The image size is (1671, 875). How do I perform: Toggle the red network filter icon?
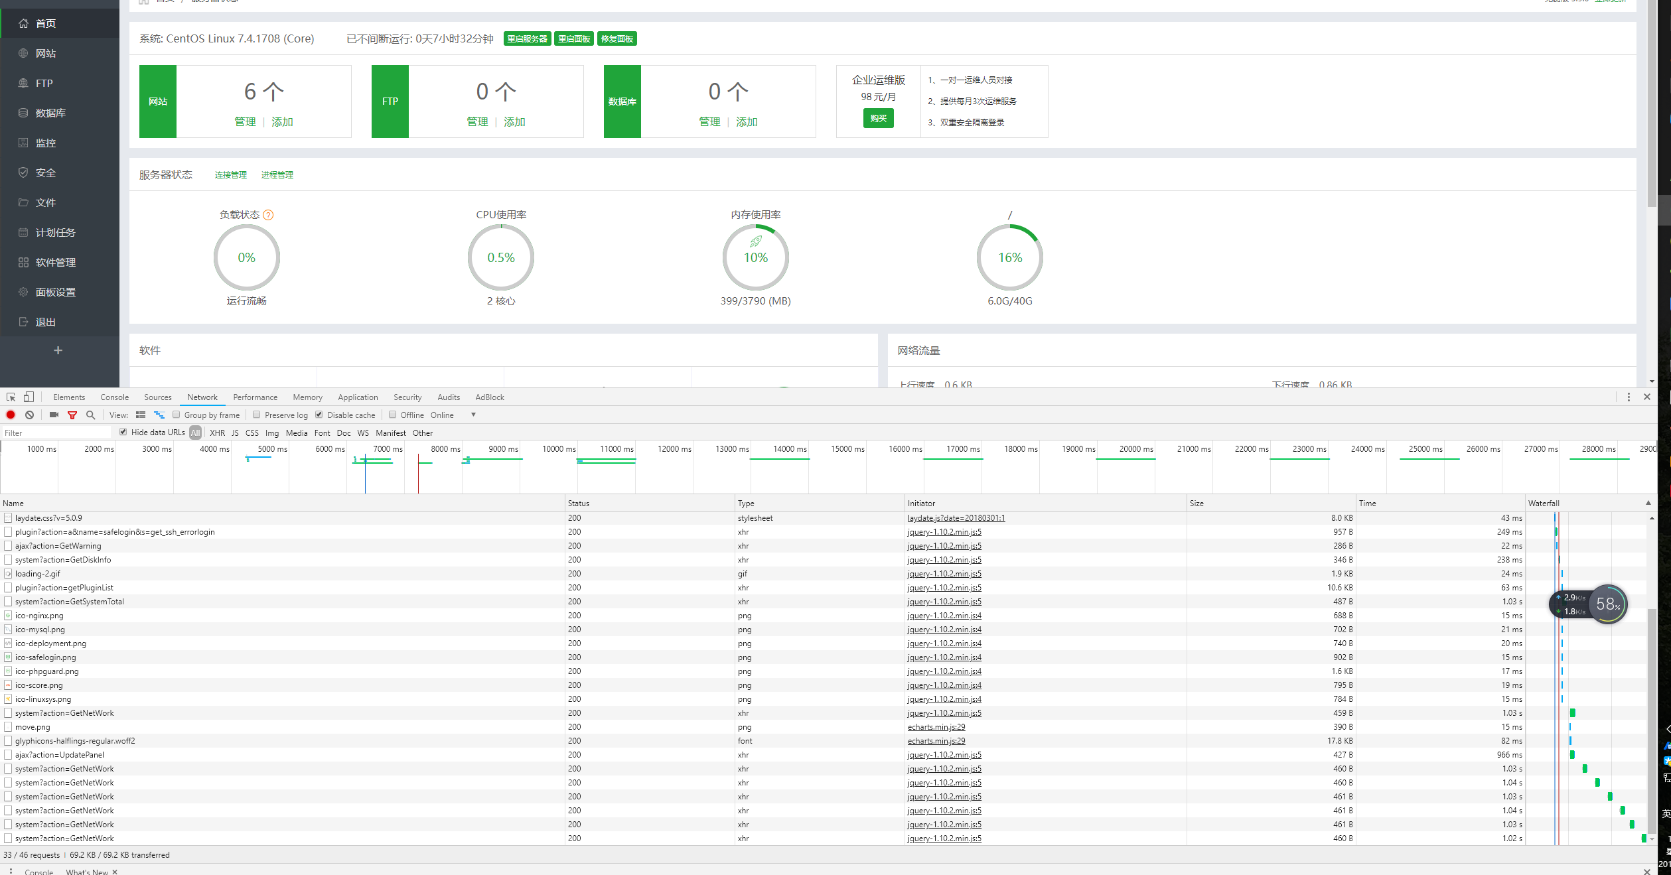tap(72, 415)
